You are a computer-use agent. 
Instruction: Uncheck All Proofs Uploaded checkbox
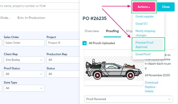85,43
